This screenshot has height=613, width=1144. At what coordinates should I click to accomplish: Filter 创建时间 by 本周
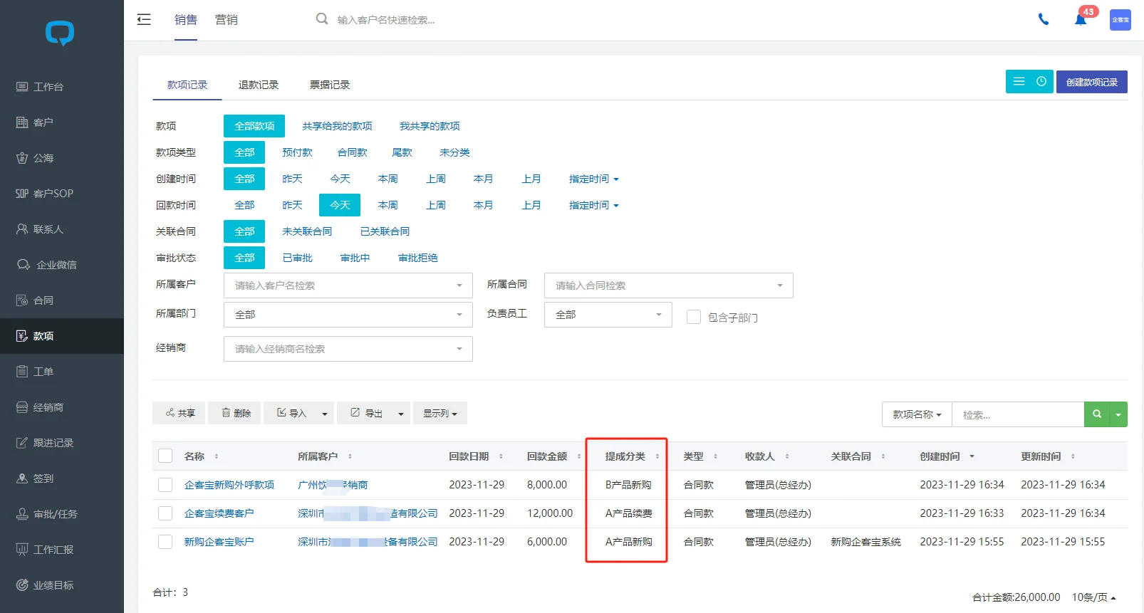(x=388, y=179)
